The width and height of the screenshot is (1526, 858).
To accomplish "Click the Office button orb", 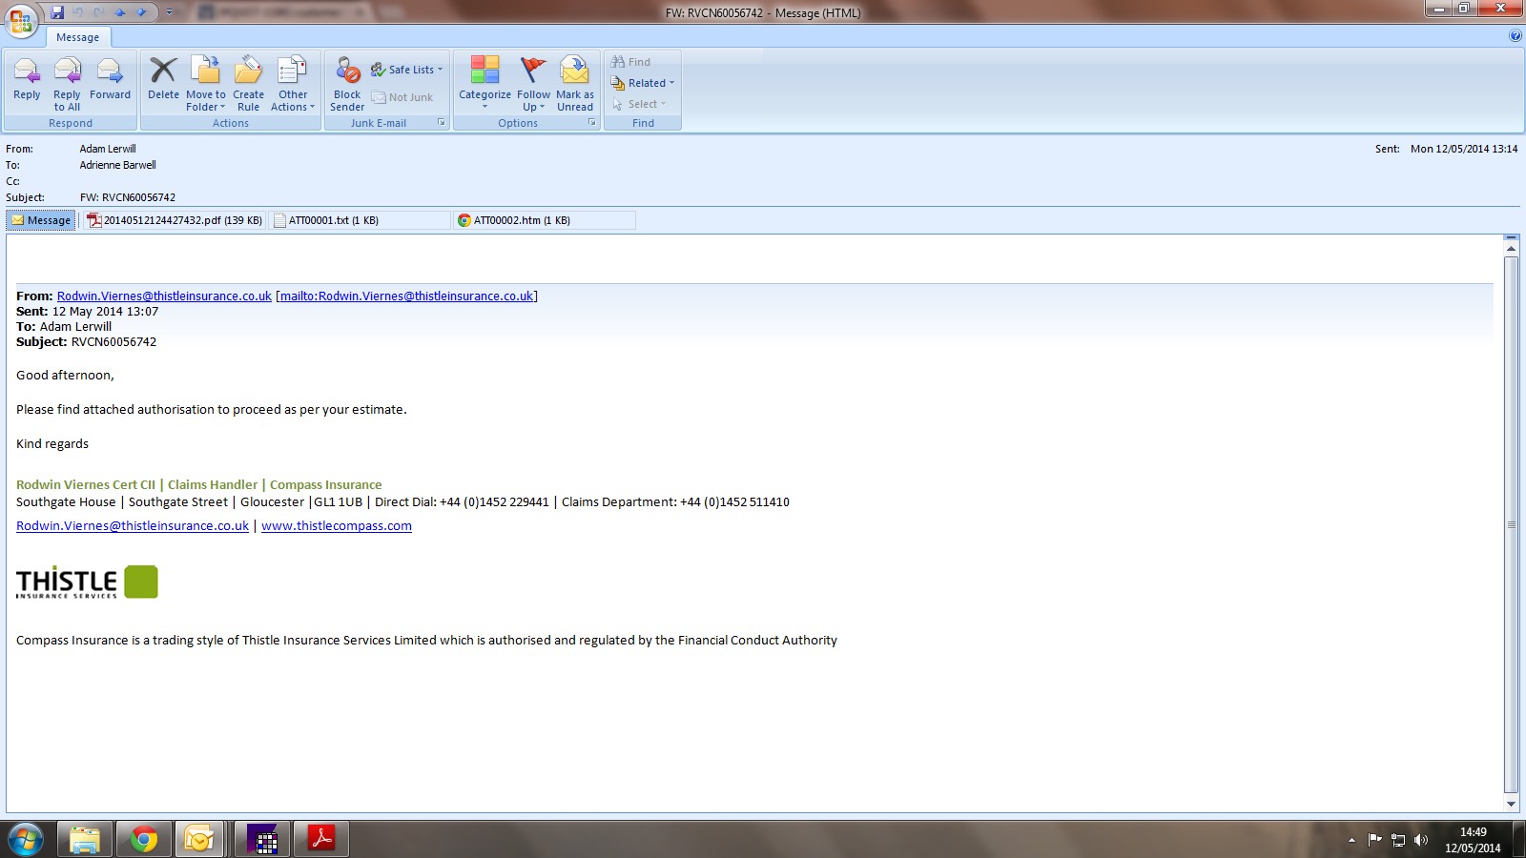I will tap(21, 20).
